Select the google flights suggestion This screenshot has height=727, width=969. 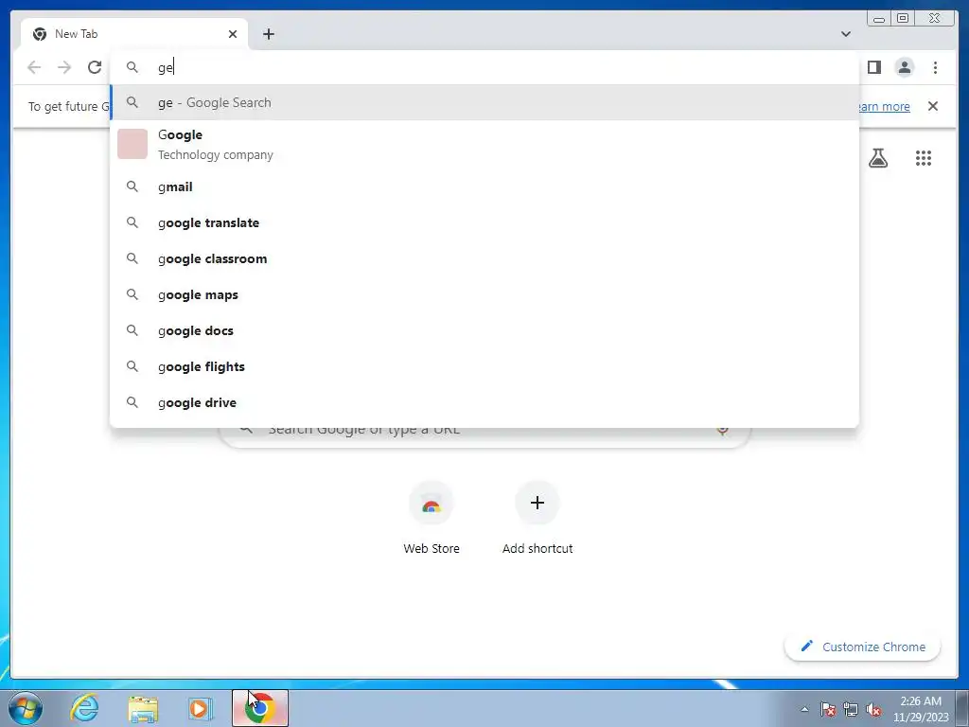484,366
